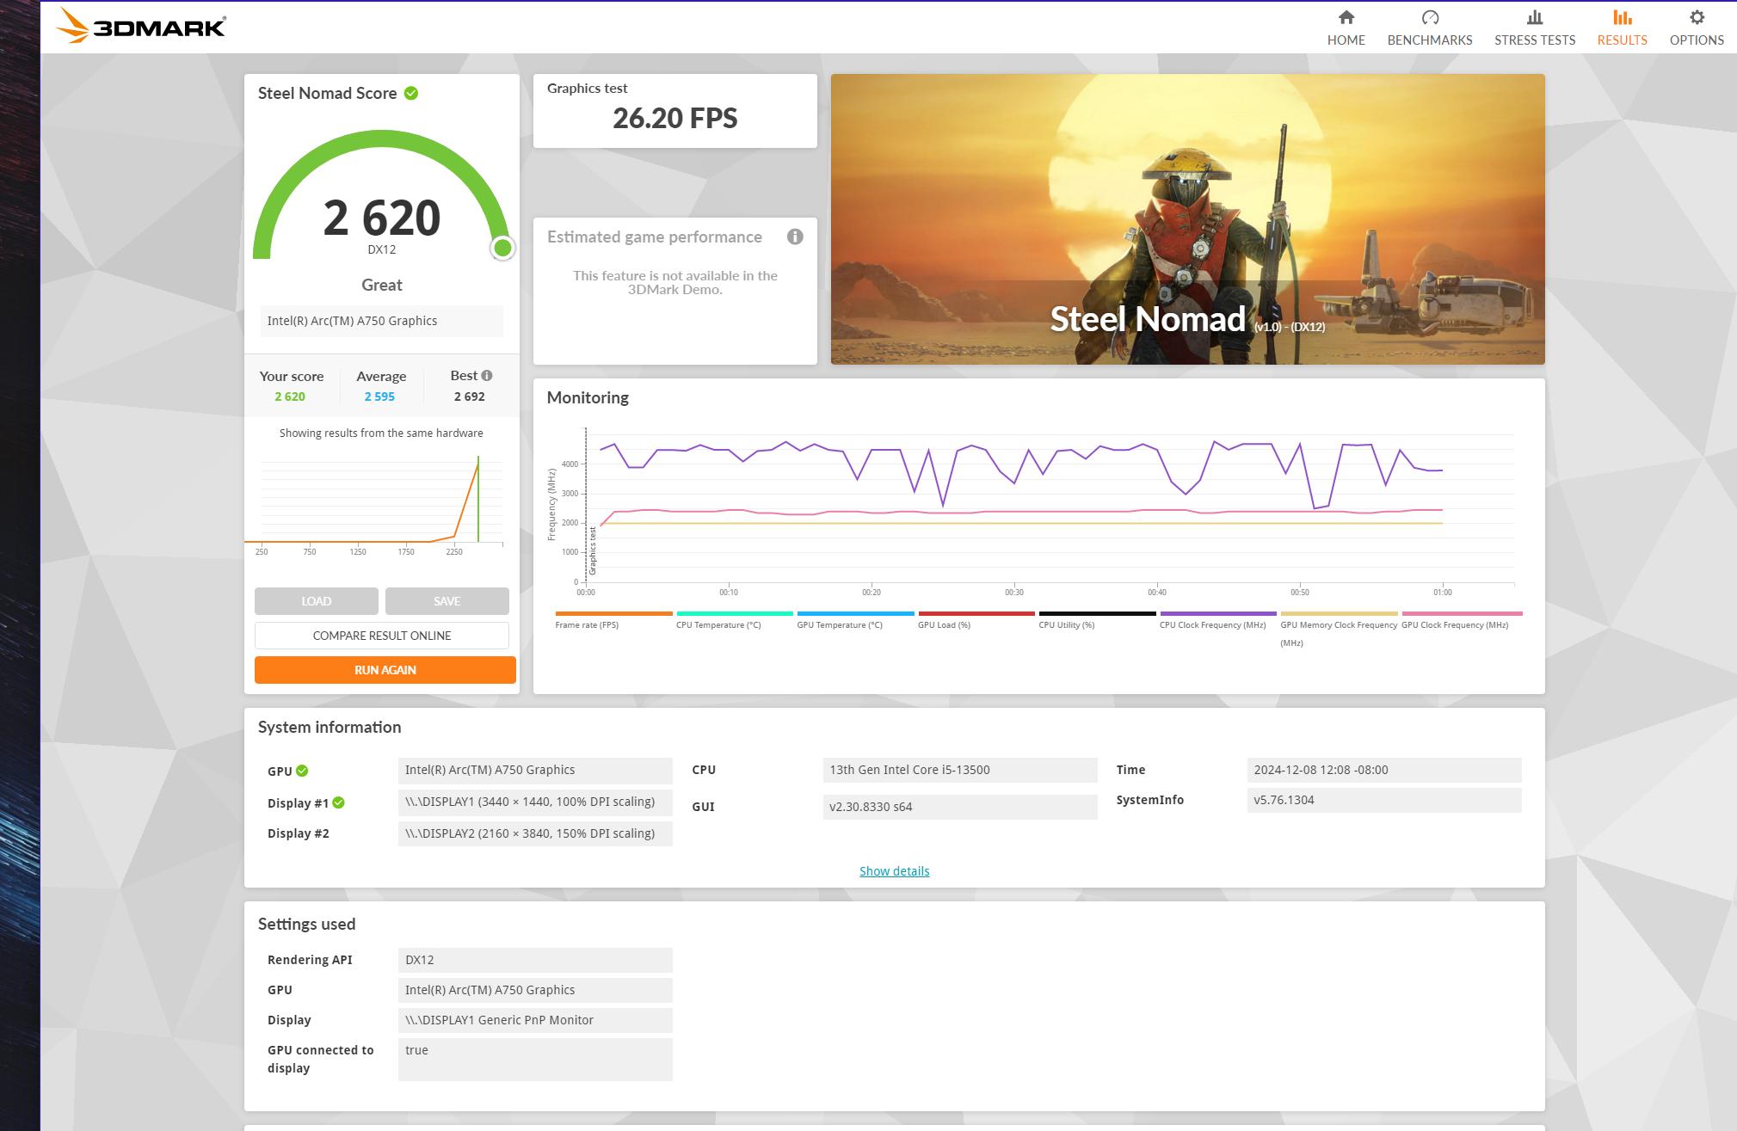Open the HOME tab label
1737x1131 pixels.
(1346, 40)
